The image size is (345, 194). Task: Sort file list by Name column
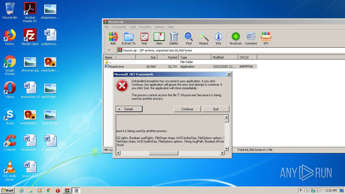120,57
